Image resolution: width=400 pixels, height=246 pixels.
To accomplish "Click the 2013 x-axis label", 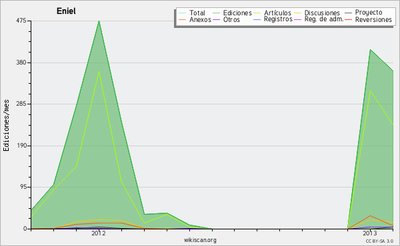I will [x=369, y=233].
